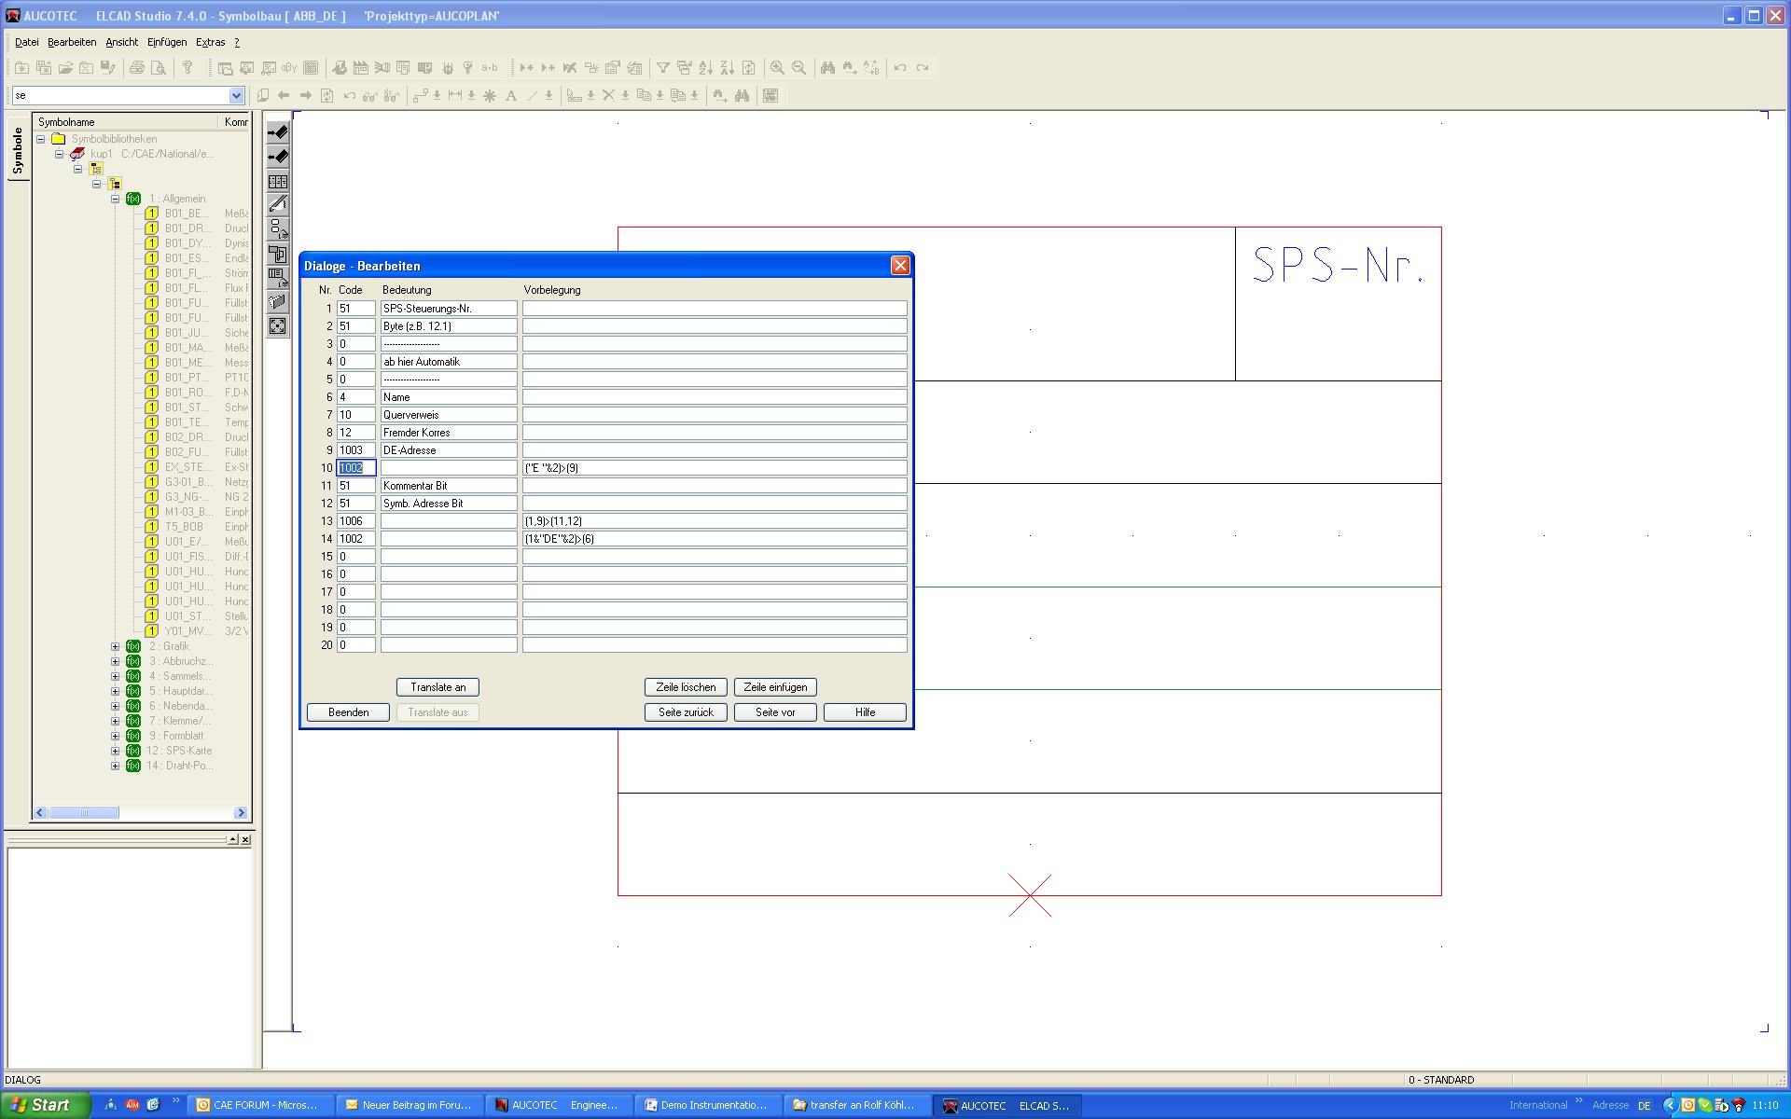This screenshot has width=1791, height=1119.
Task: Select the T5_BOB symbol in tree
Action: tap(184, 527)
